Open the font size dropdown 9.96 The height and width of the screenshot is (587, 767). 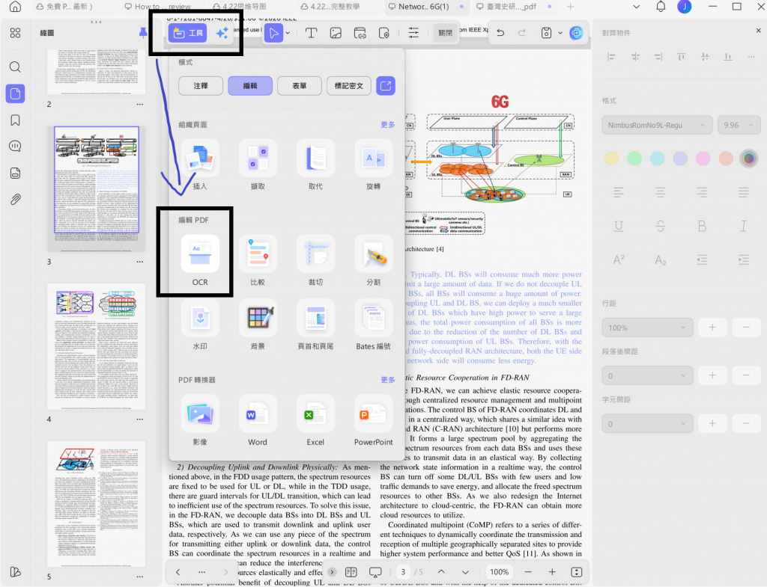click(x=739, y=125)
